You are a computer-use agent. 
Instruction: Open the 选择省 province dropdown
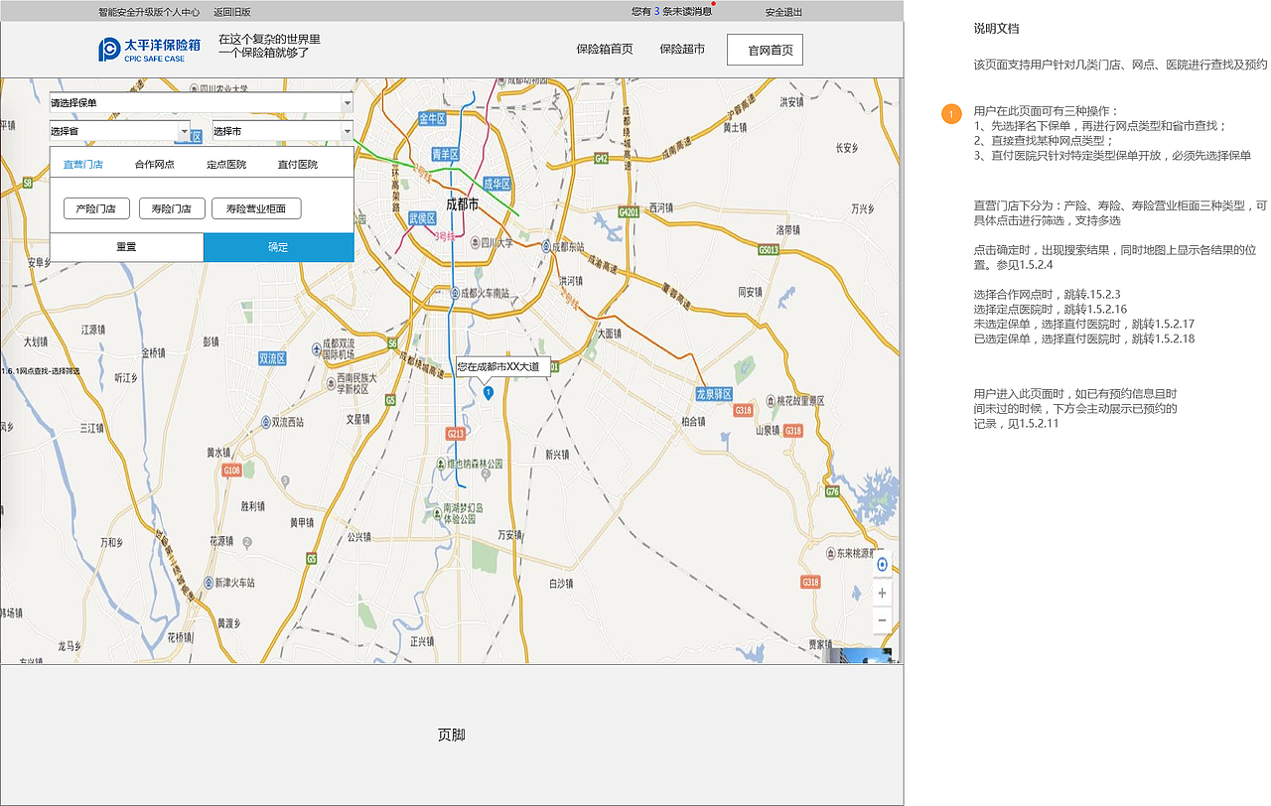point(120,131)
